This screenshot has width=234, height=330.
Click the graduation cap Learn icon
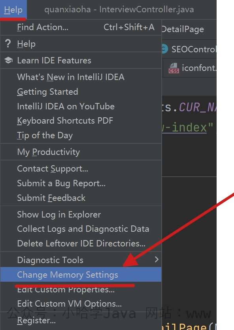pos(8,60)
